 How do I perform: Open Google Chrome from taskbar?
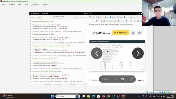[x=108, y=96]
